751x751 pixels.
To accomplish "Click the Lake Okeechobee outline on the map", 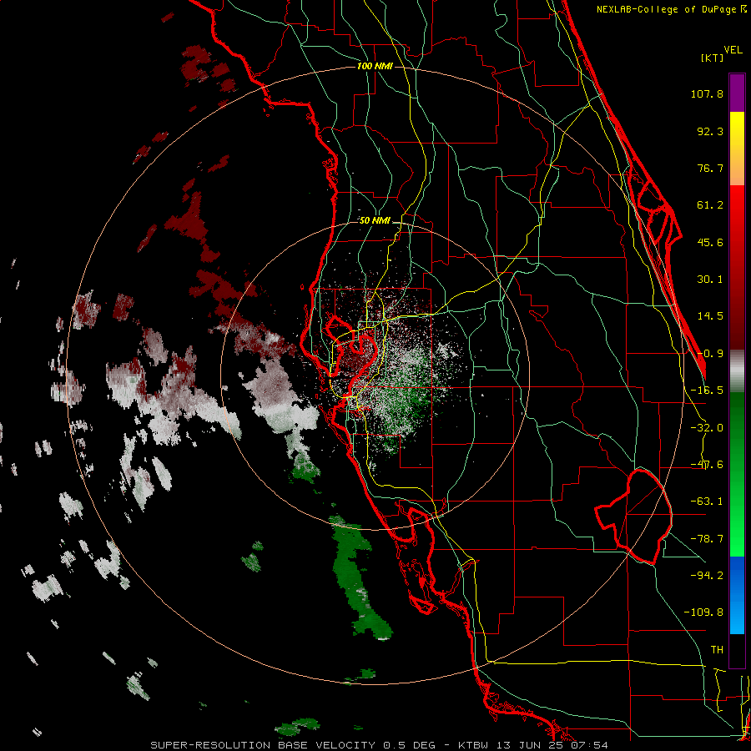I will click(x=633, y=517).
